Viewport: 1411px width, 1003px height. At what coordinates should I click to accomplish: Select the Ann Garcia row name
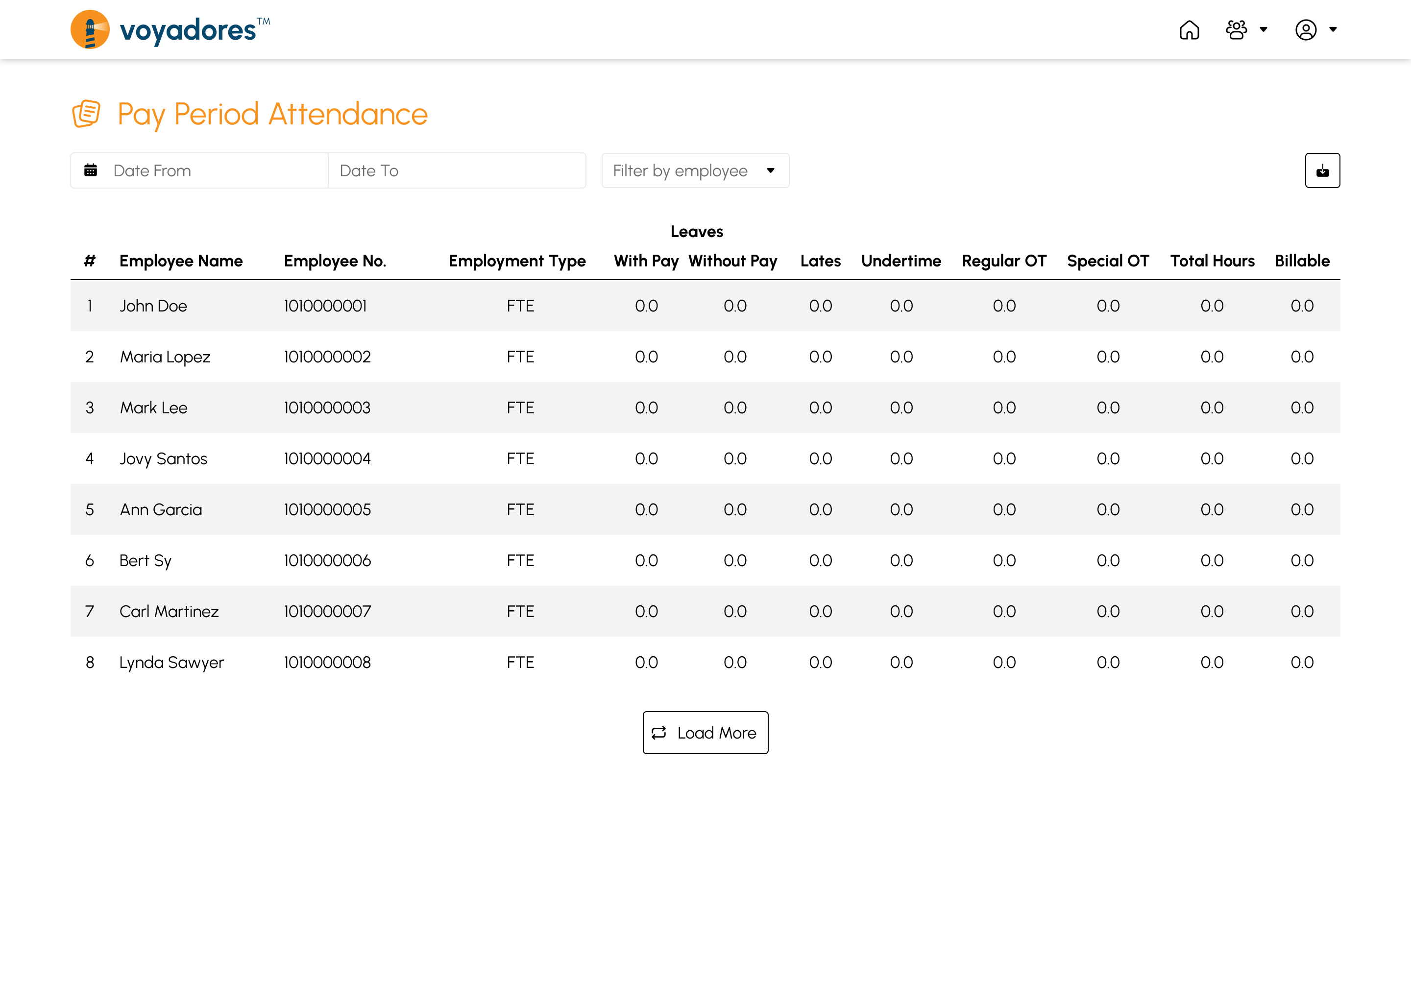(161, 509)
